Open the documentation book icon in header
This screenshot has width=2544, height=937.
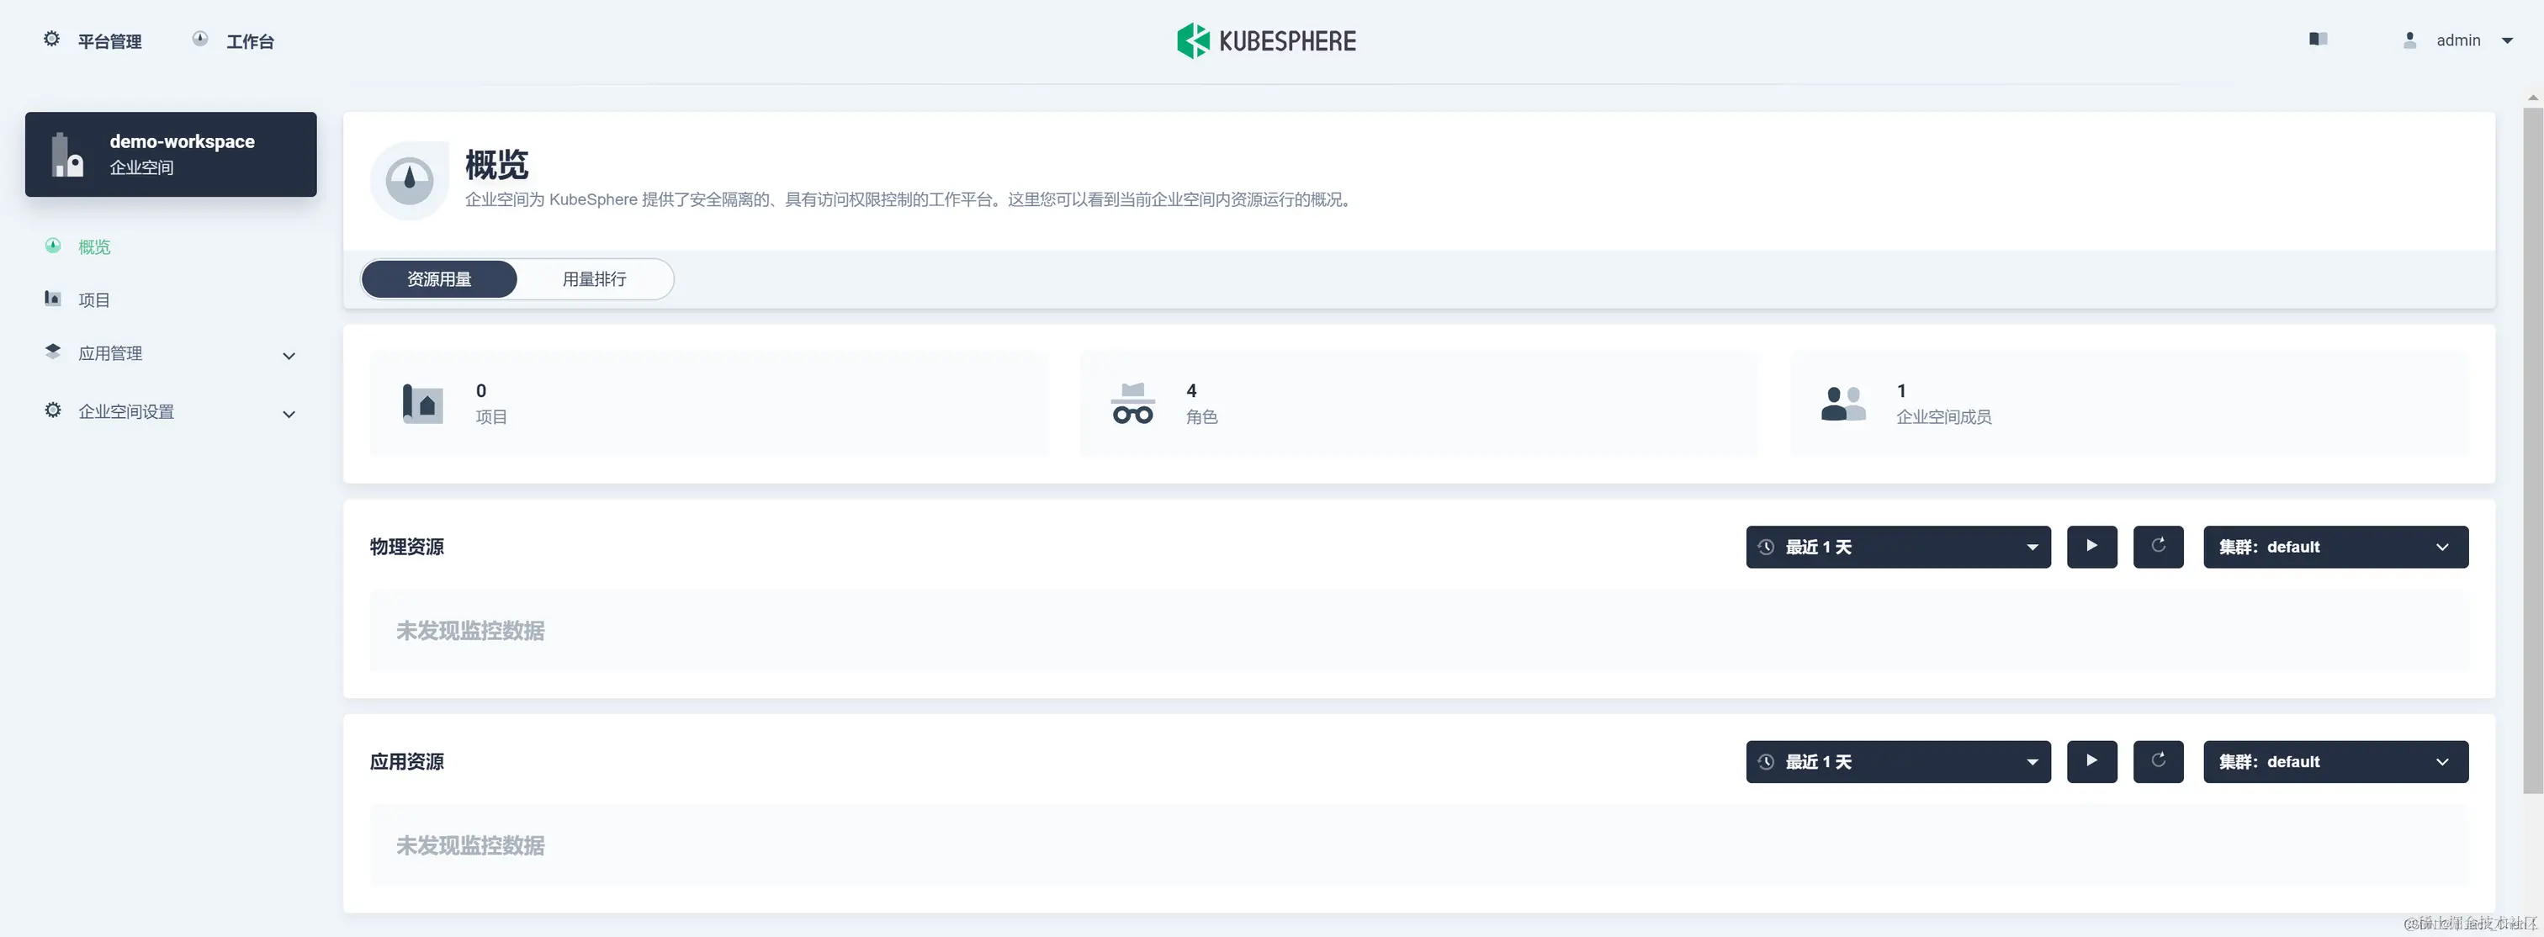(2318, 39)
